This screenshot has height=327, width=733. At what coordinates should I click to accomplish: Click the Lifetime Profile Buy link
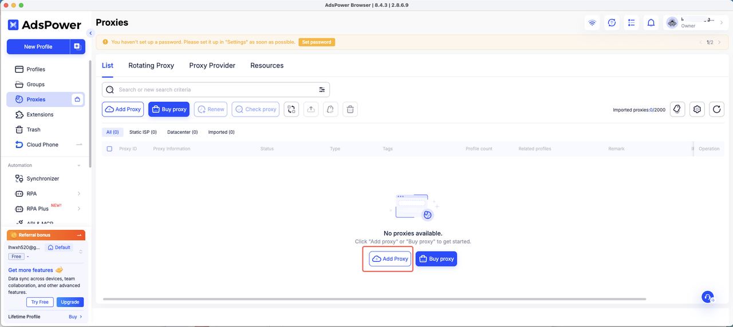point(76,317)
